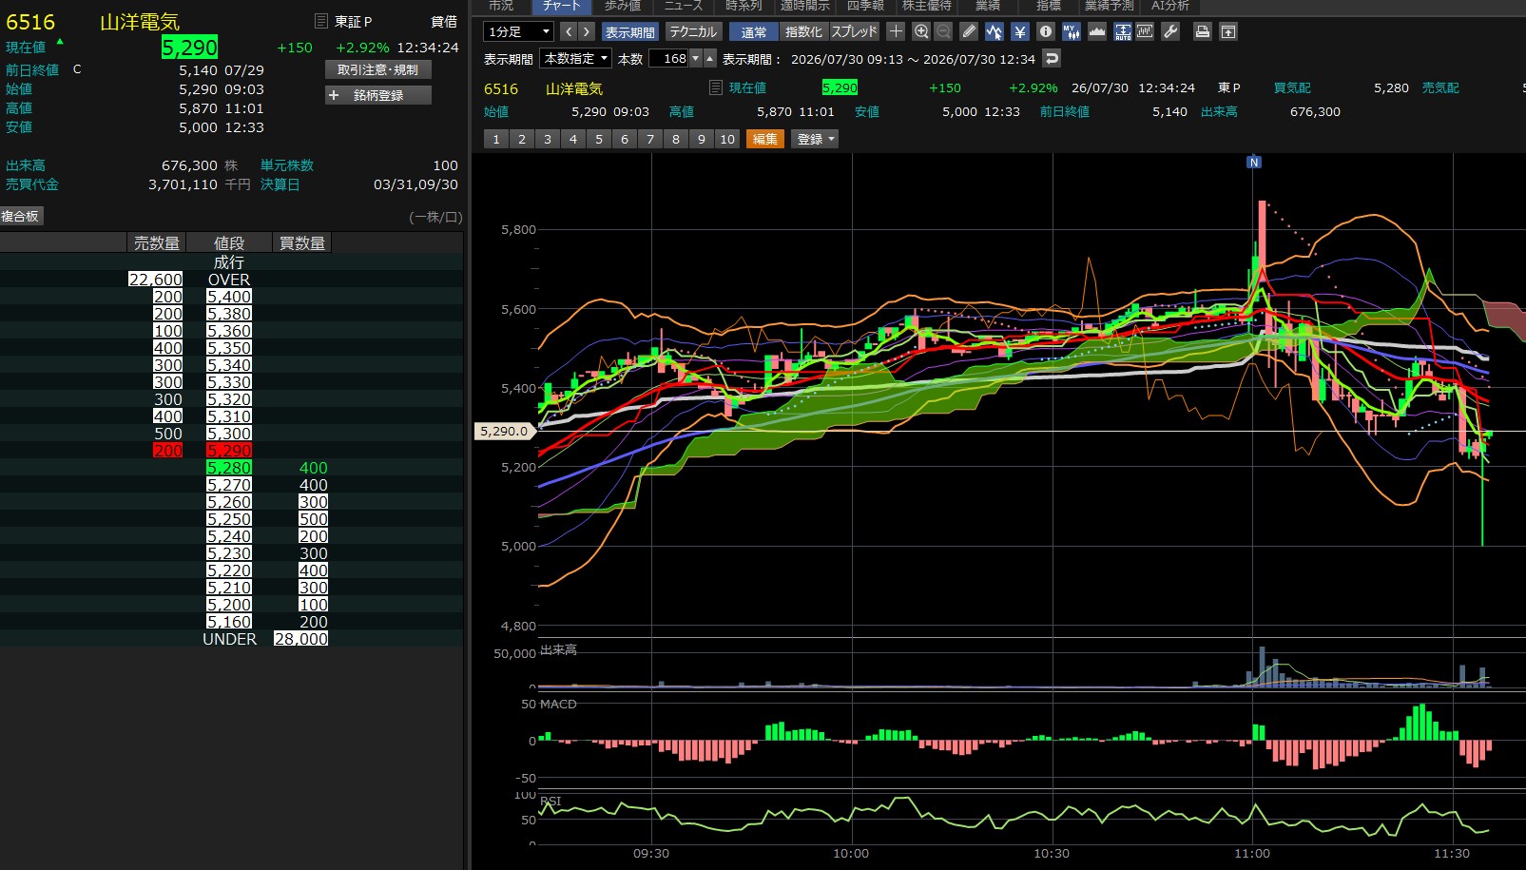Toggle the 指数化 chart mode
This screenshot has height=870, width=1526.
[803, 31]
